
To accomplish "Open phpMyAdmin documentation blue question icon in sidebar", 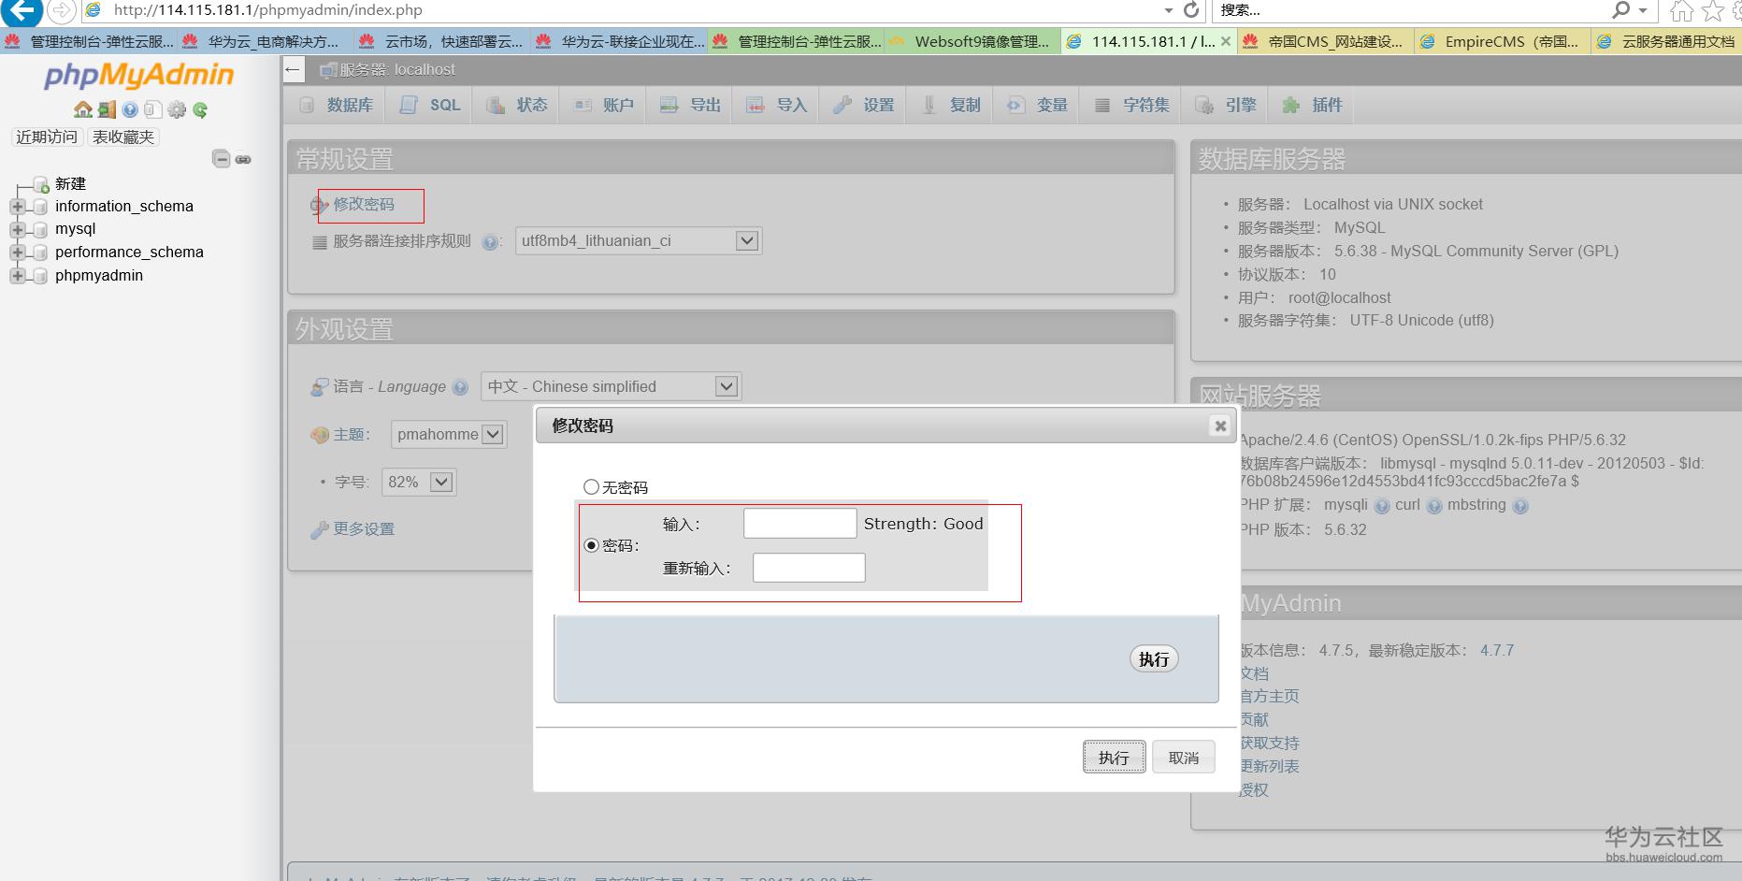I will click(130, 109).
